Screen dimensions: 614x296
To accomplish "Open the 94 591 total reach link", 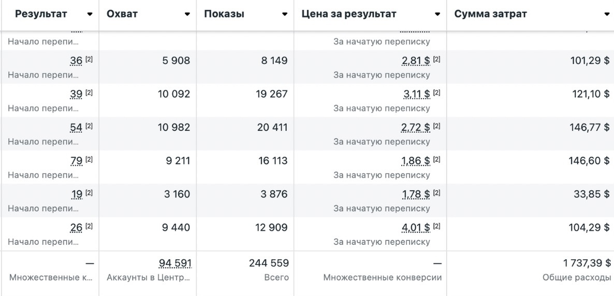I will (x=175, y=263).
